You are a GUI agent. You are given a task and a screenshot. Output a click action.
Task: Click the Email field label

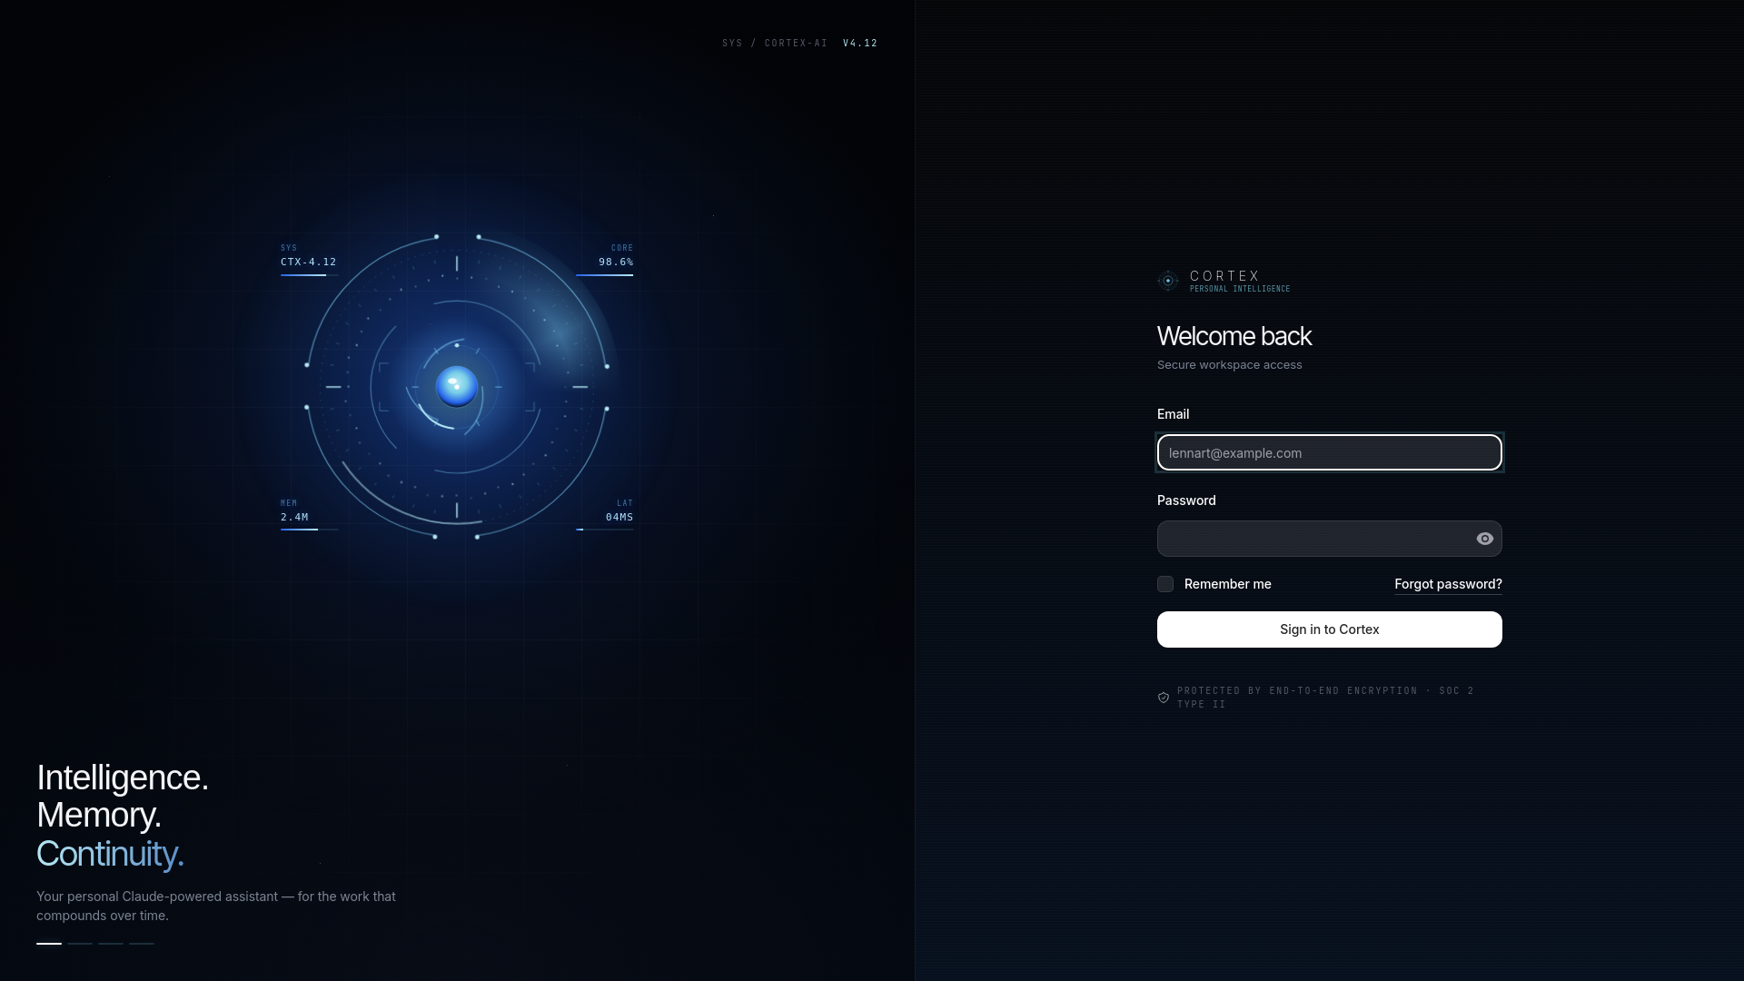pos(1173,414)
